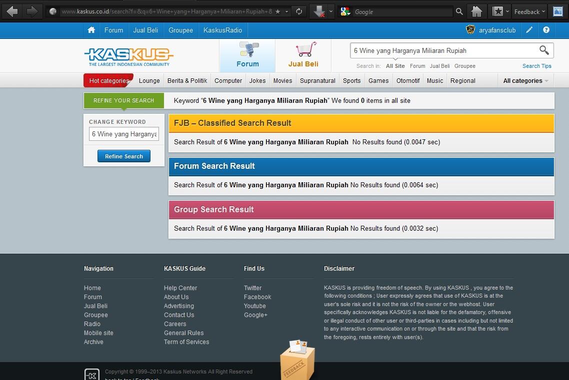Click the aryafansclub username link

[x=497, y=30]
